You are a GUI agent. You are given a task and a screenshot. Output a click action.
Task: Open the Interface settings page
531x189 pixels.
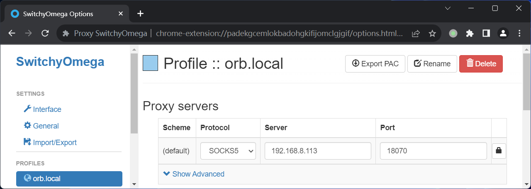(42, 109)
